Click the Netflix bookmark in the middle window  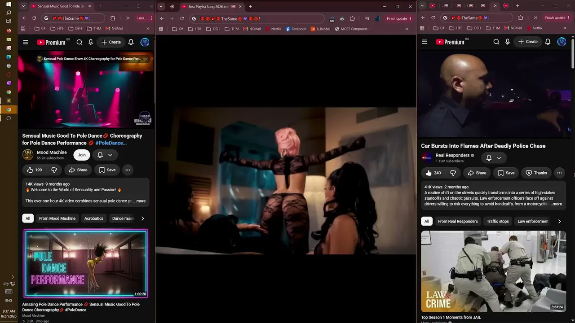tap(273, 29)
